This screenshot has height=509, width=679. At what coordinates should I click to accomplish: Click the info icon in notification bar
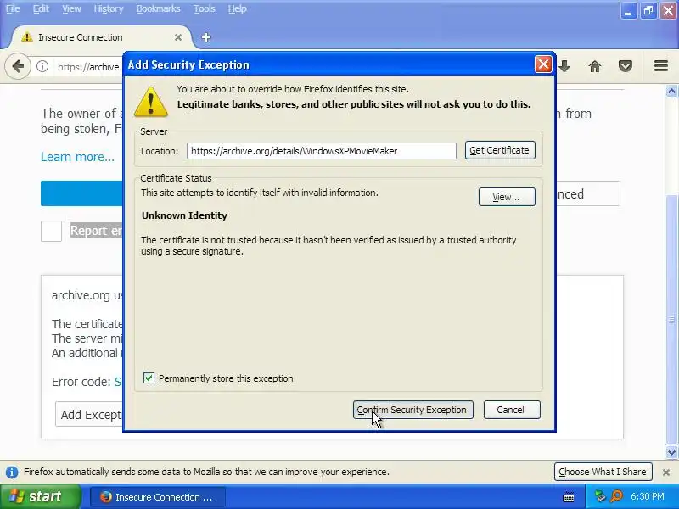coord(12,473)
